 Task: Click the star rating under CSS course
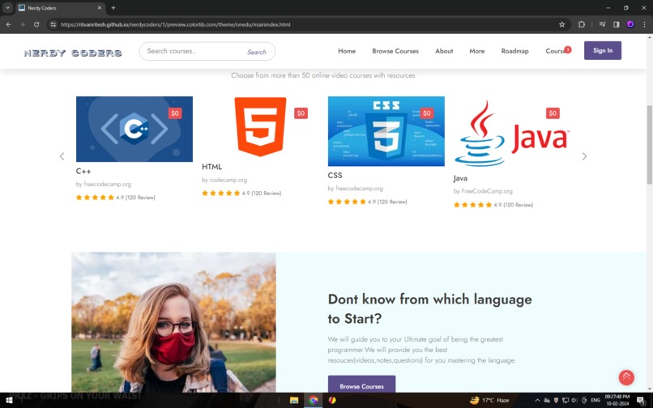[347, 202]
